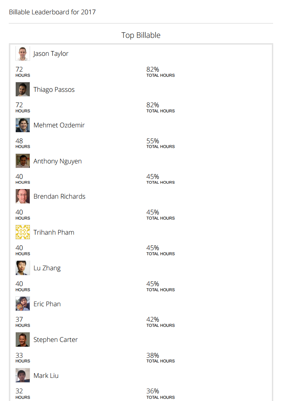The height and width of the screenshot is (401, 283).
Task: Click the Thiago Passos name
Action: [54, 90]
